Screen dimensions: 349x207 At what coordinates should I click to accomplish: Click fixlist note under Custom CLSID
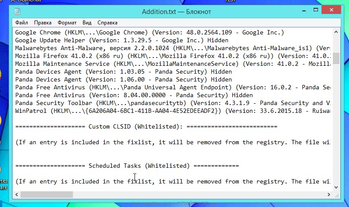[x=173, y=143]
